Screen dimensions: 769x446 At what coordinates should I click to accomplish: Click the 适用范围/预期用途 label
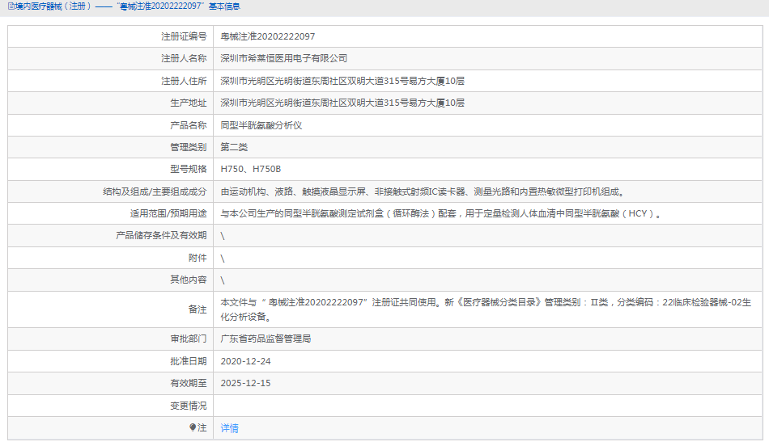[168, 214]
